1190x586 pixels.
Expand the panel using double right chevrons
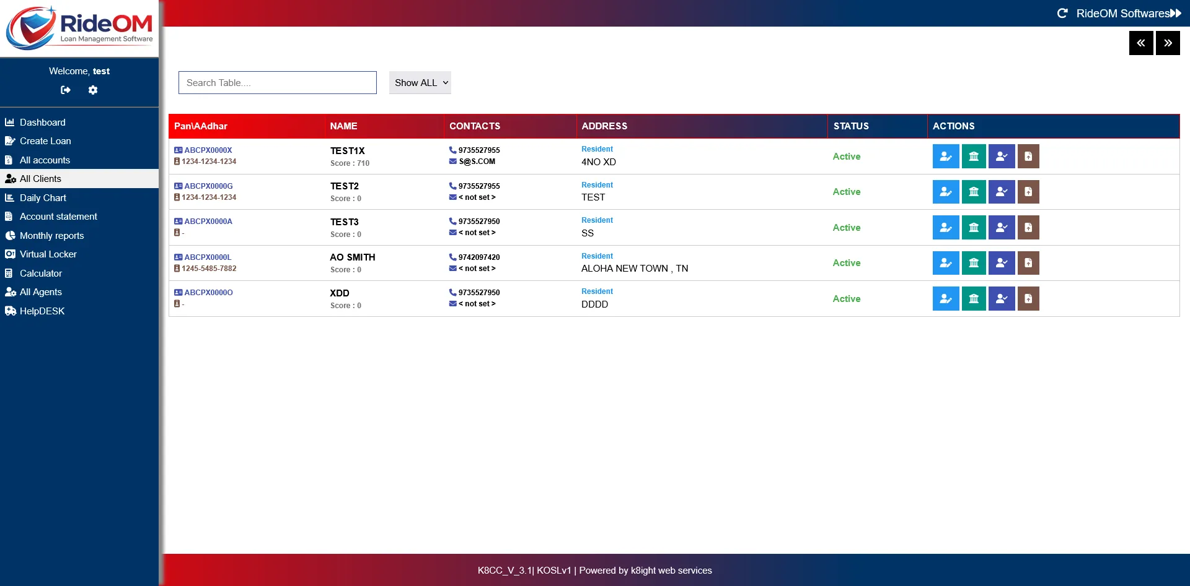point(1168,43)
